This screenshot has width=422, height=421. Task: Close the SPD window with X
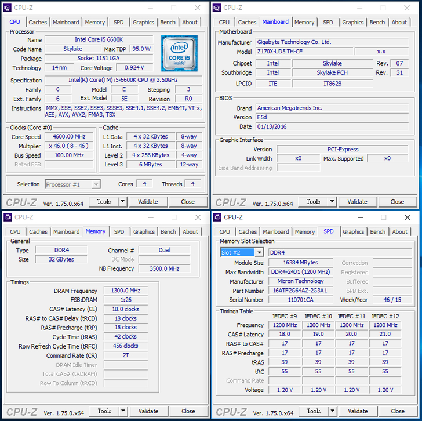click(408, 217)
